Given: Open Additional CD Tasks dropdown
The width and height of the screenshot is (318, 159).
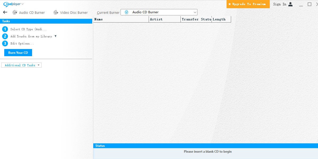Looking at the screenshot, I should click(x=21, y=65).
